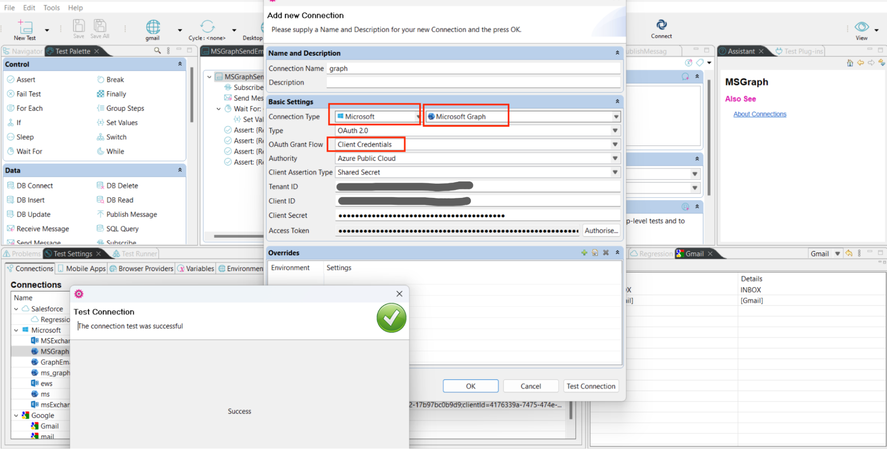Image resolution: width=887 pixels, height=449 pixels.
Task: Click the Authorise... button
Action: pyautogui.click(x=601, y=231)
